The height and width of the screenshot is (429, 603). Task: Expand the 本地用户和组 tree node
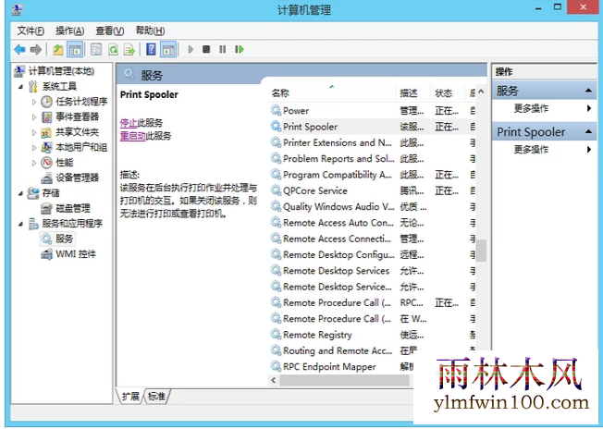[x=34, y=148]
